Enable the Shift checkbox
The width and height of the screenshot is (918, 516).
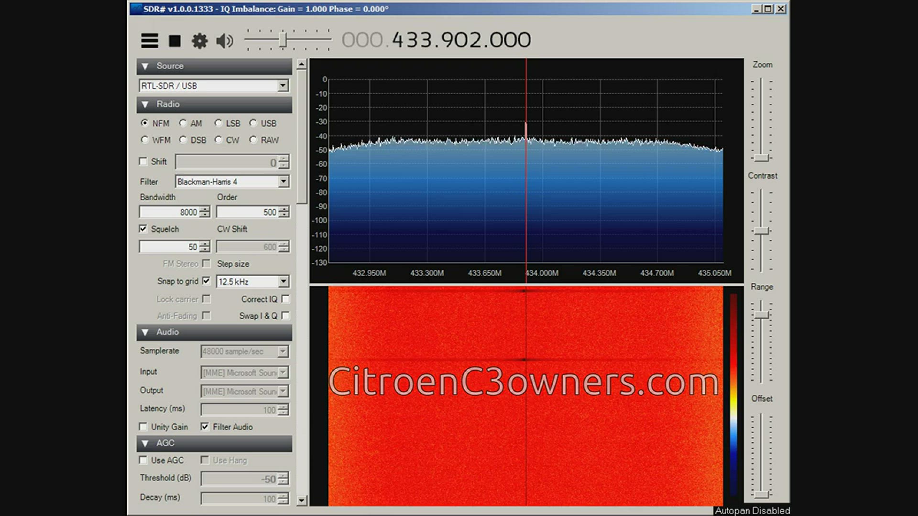point(143,161)
